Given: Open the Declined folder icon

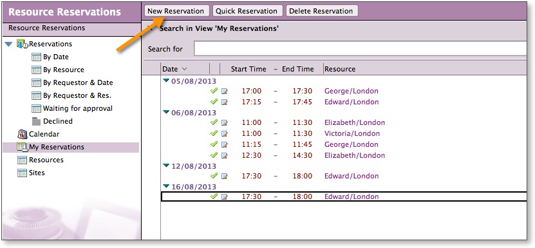Looking at the screenshot, I should tap(36, 121).
